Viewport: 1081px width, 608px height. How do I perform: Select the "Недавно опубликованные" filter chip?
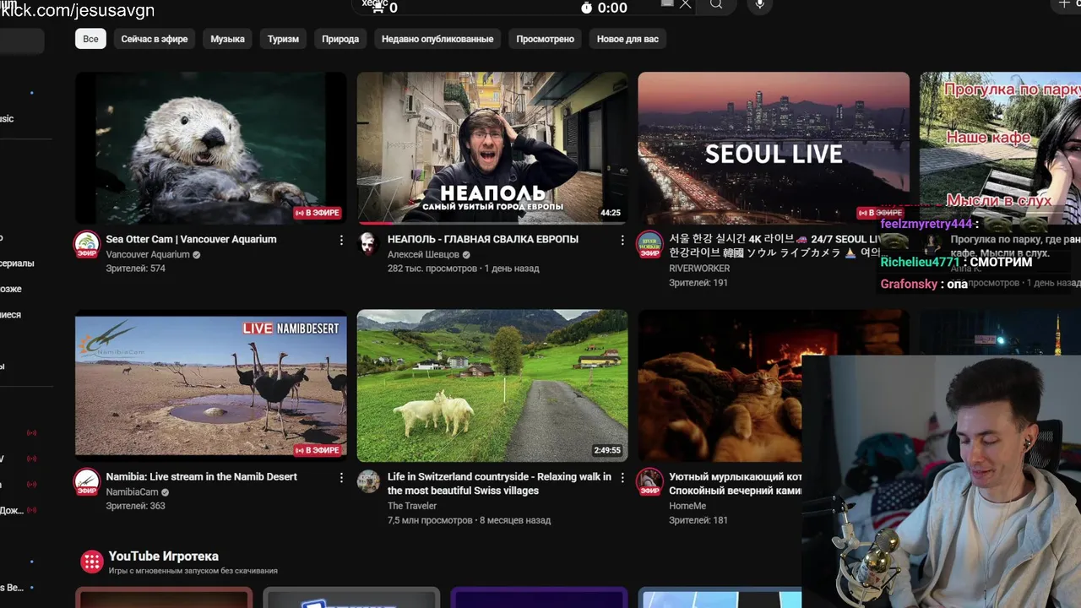(437, 39)
